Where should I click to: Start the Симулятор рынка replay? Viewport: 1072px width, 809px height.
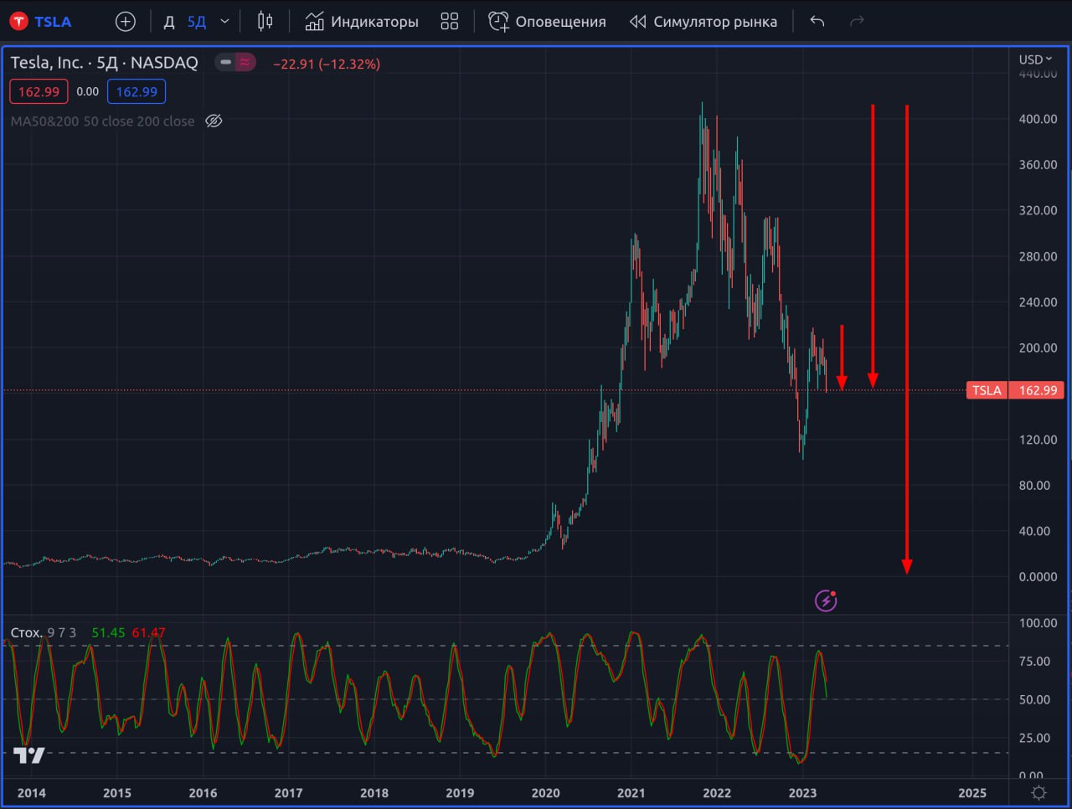click(x=703, y=21)
